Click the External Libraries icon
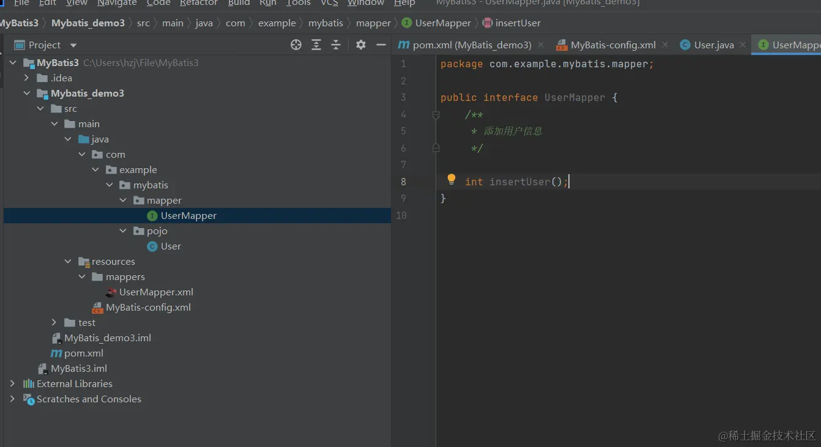The width and height of the screenshot is (821, 447). coord(29,383)
